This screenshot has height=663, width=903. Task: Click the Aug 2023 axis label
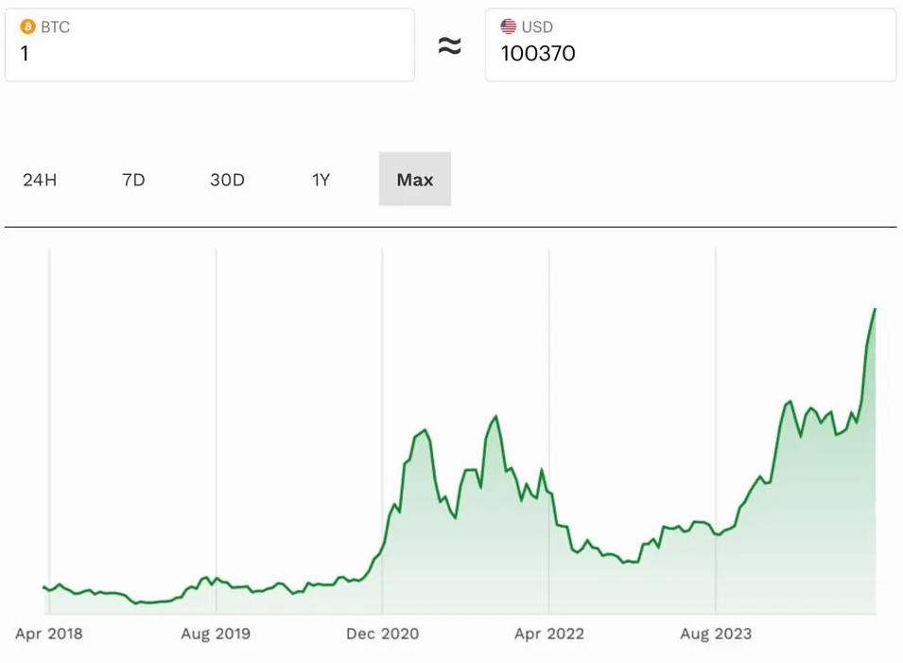click(716, 634)
